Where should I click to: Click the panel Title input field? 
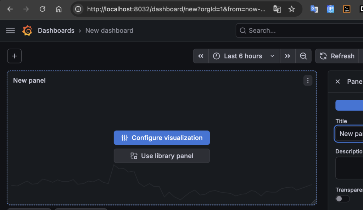(350, 133)
